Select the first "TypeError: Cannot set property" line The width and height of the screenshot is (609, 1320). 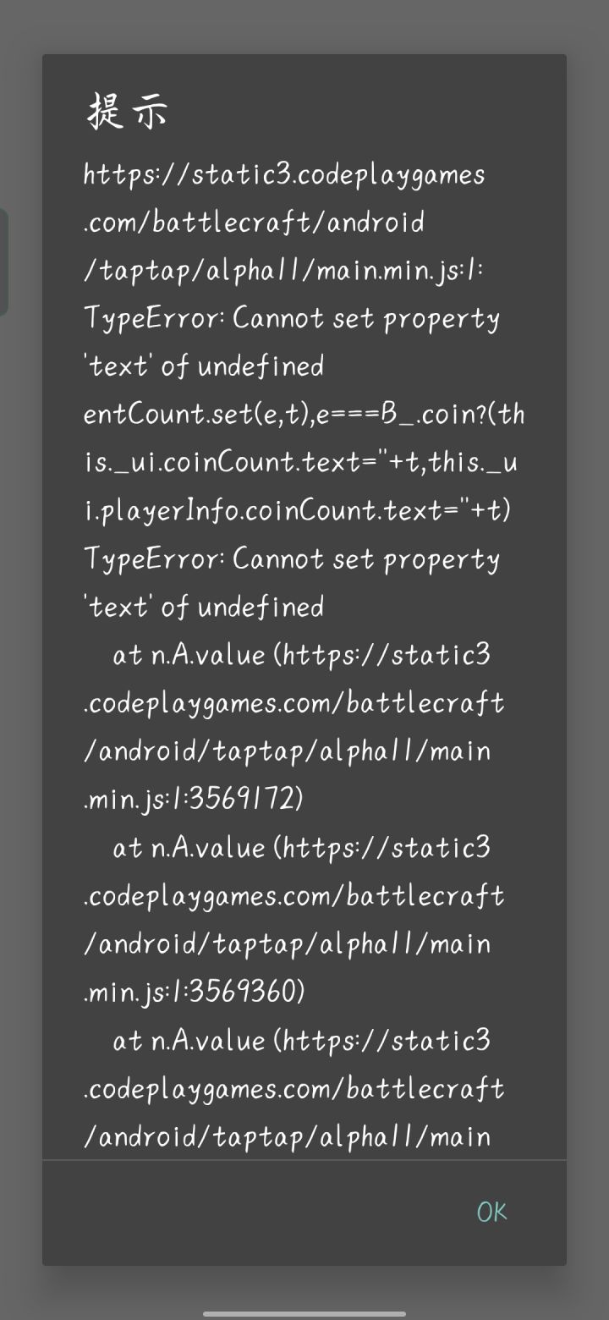tap(292, 318)
